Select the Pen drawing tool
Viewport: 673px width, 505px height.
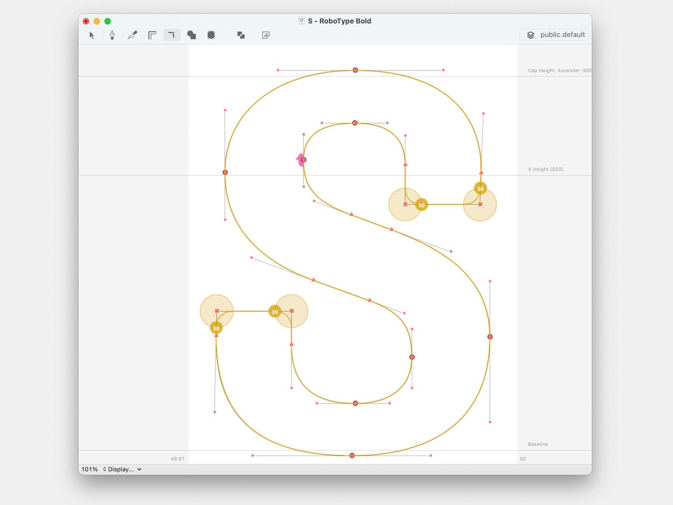pos(112,35)
